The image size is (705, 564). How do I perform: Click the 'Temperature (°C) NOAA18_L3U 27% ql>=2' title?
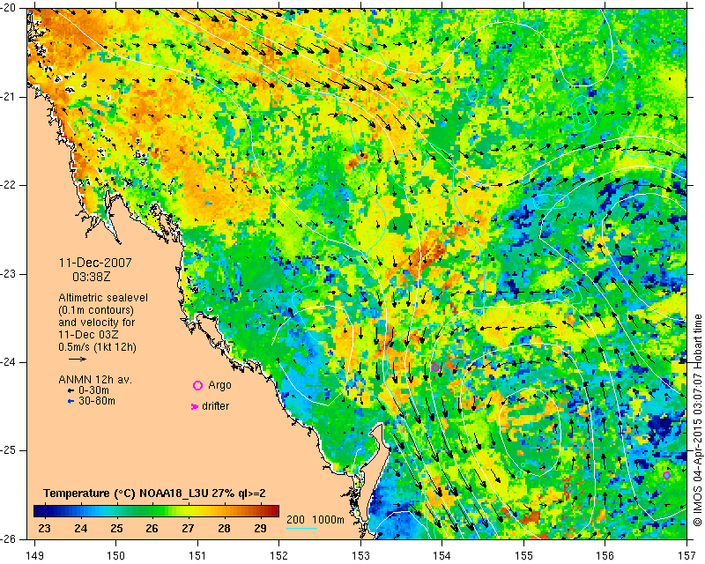155,493
